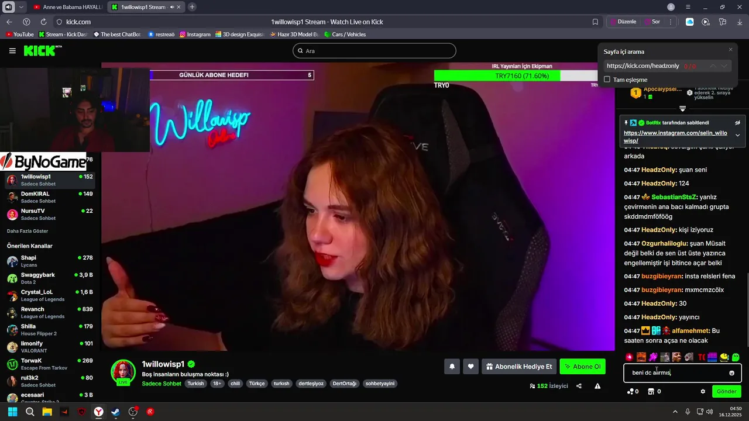The image size is (749, 421).
Task: Open the browser profile avatar
Action: [x=671, y=7]
